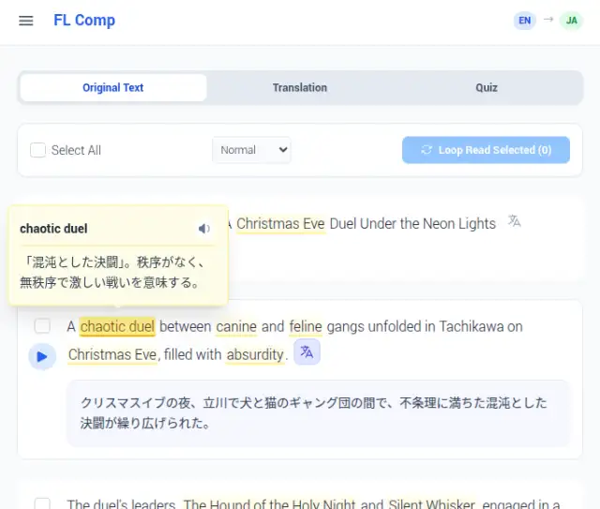Screen dimensions: 600x509
Task: Click Loop Read Selected (0) button
Action: point(486,150)
